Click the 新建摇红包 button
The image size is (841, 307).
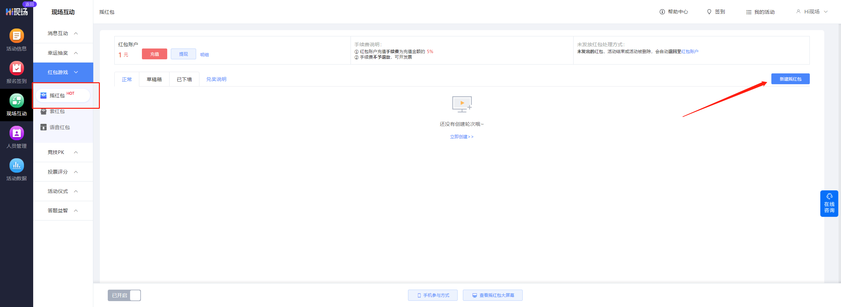tap(790, 79)
